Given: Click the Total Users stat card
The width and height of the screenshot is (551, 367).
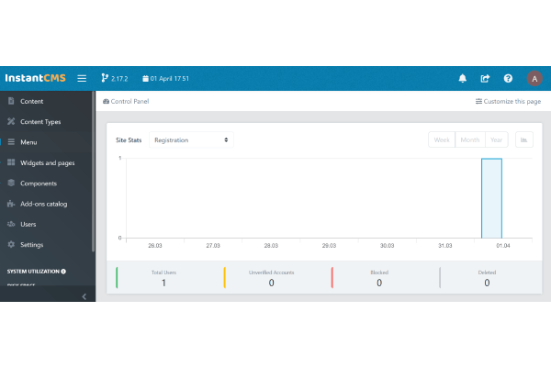Looking at the screenshot, I should pyautogui.click(x=163, y=277).
